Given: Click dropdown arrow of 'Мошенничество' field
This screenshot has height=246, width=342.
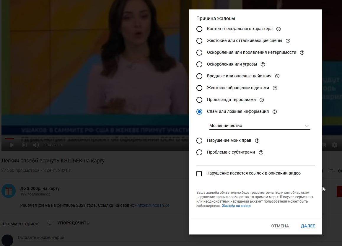Looking at the screenshot, I should click(x=307, y=126).
